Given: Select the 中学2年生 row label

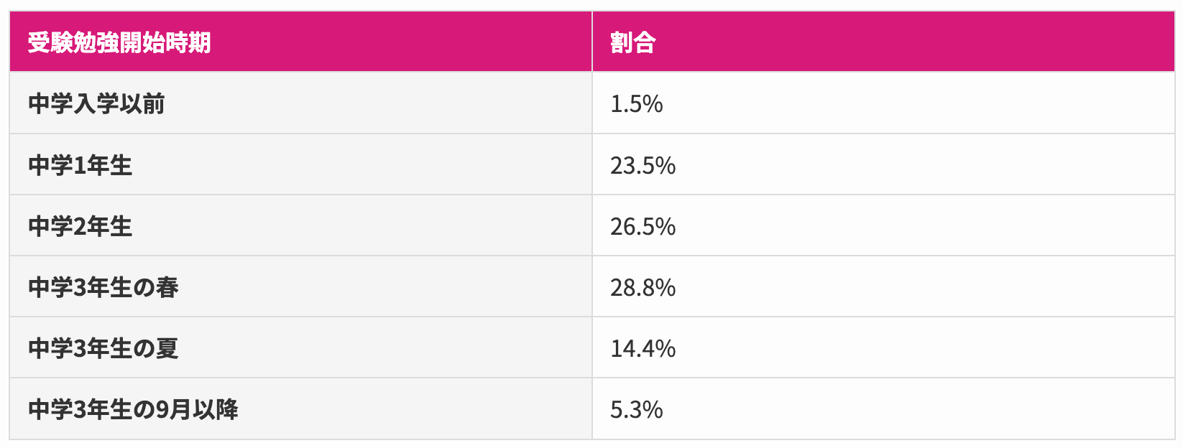Looking at the screenshot, I should point(80,226).
